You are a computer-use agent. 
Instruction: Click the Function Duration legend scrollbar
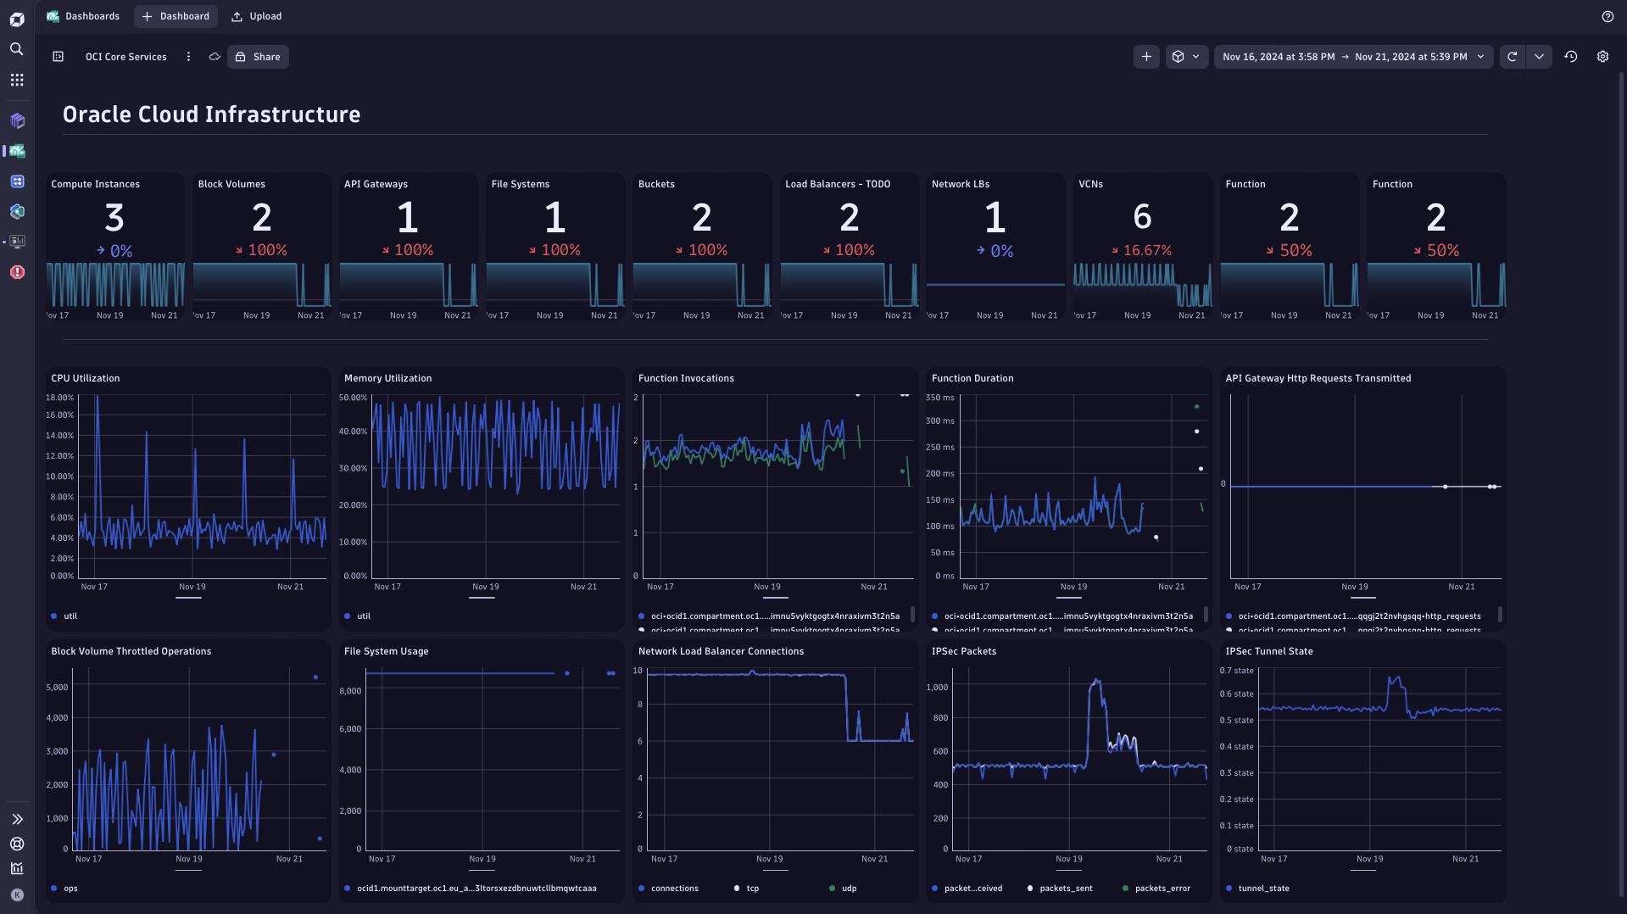1206,614
